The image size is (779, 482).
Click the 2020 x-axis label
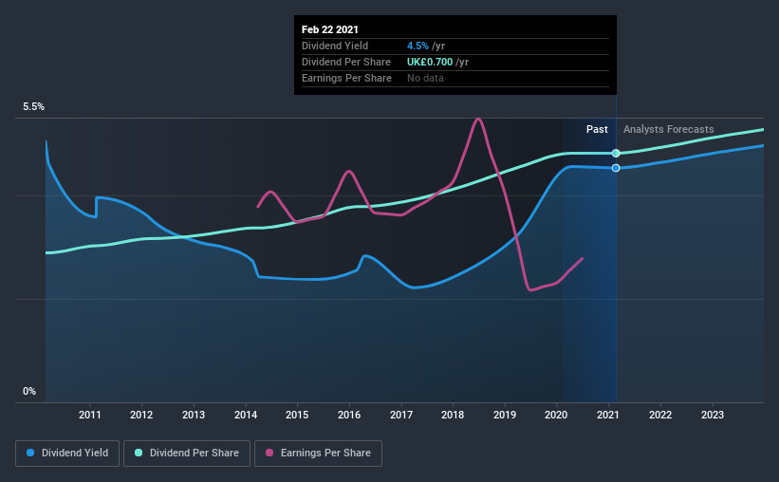click(556, 415)
